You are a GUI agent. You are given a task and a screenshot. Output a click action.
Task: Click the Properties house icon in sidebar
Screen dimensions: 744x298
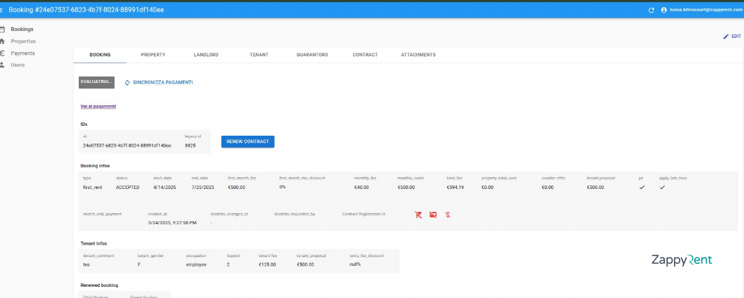click(x=2, y=41)
